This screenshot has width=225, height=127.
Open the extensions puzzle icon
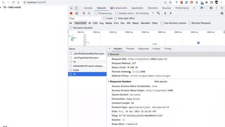[x=206, y=2]
